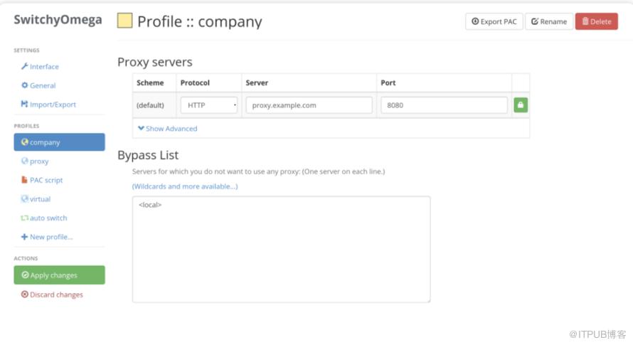Click the globe icon for proxy profile
This screenshot has width=633, height=345.
point(25,161)
